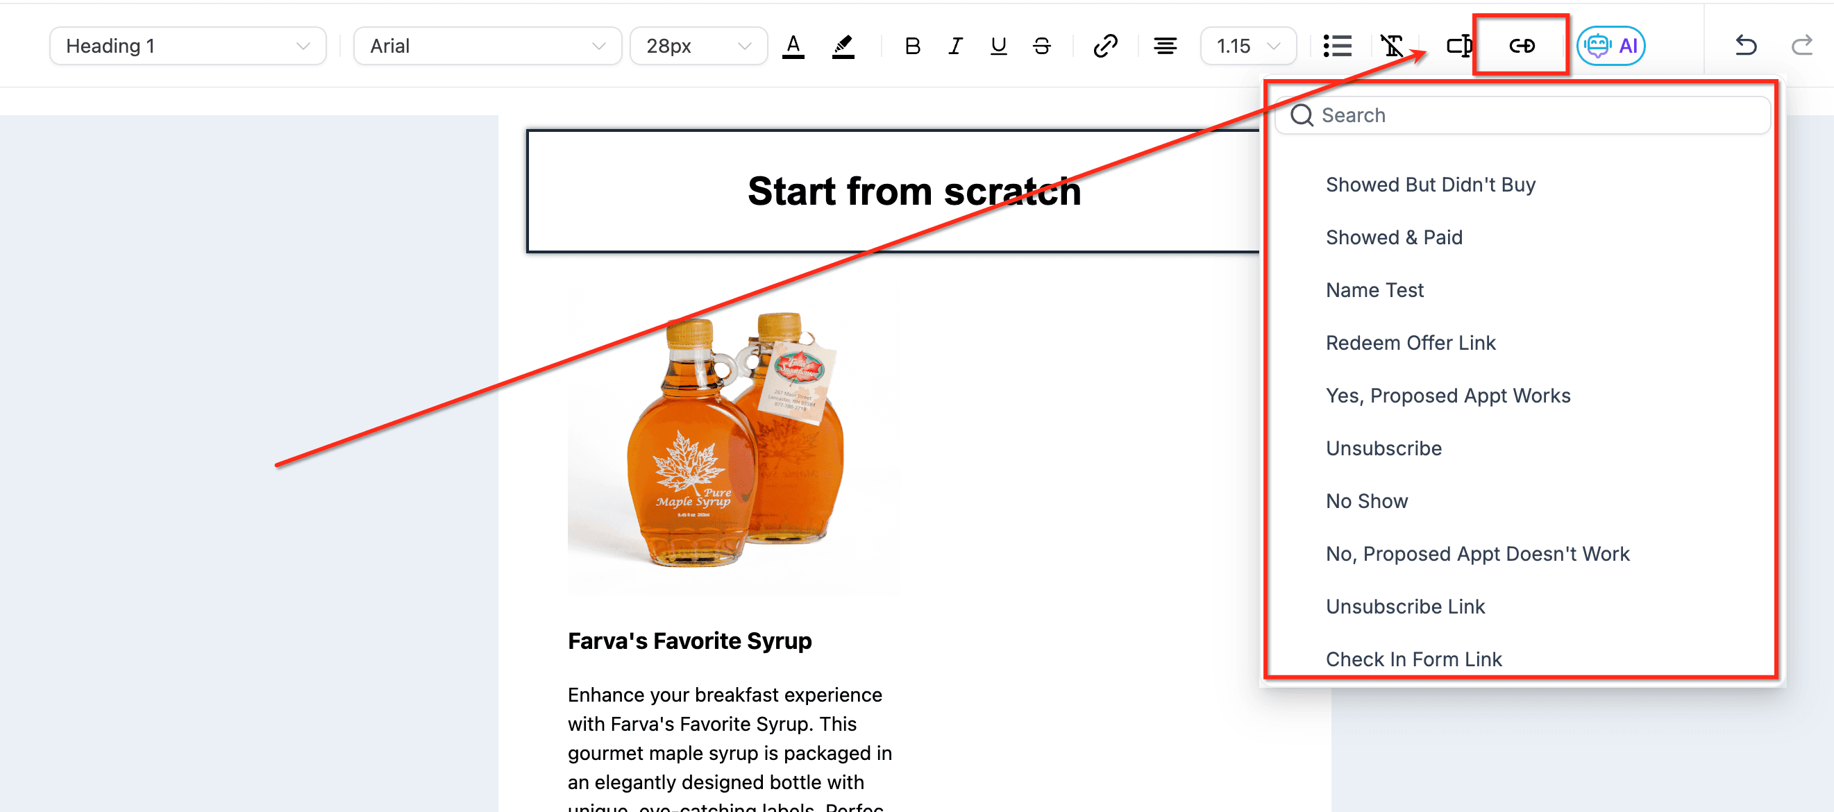The width and height of the screenshot is (1834, 812).
Task: Select 'Showed & Paid' trigger link
Action: (x=1393, y=237)
